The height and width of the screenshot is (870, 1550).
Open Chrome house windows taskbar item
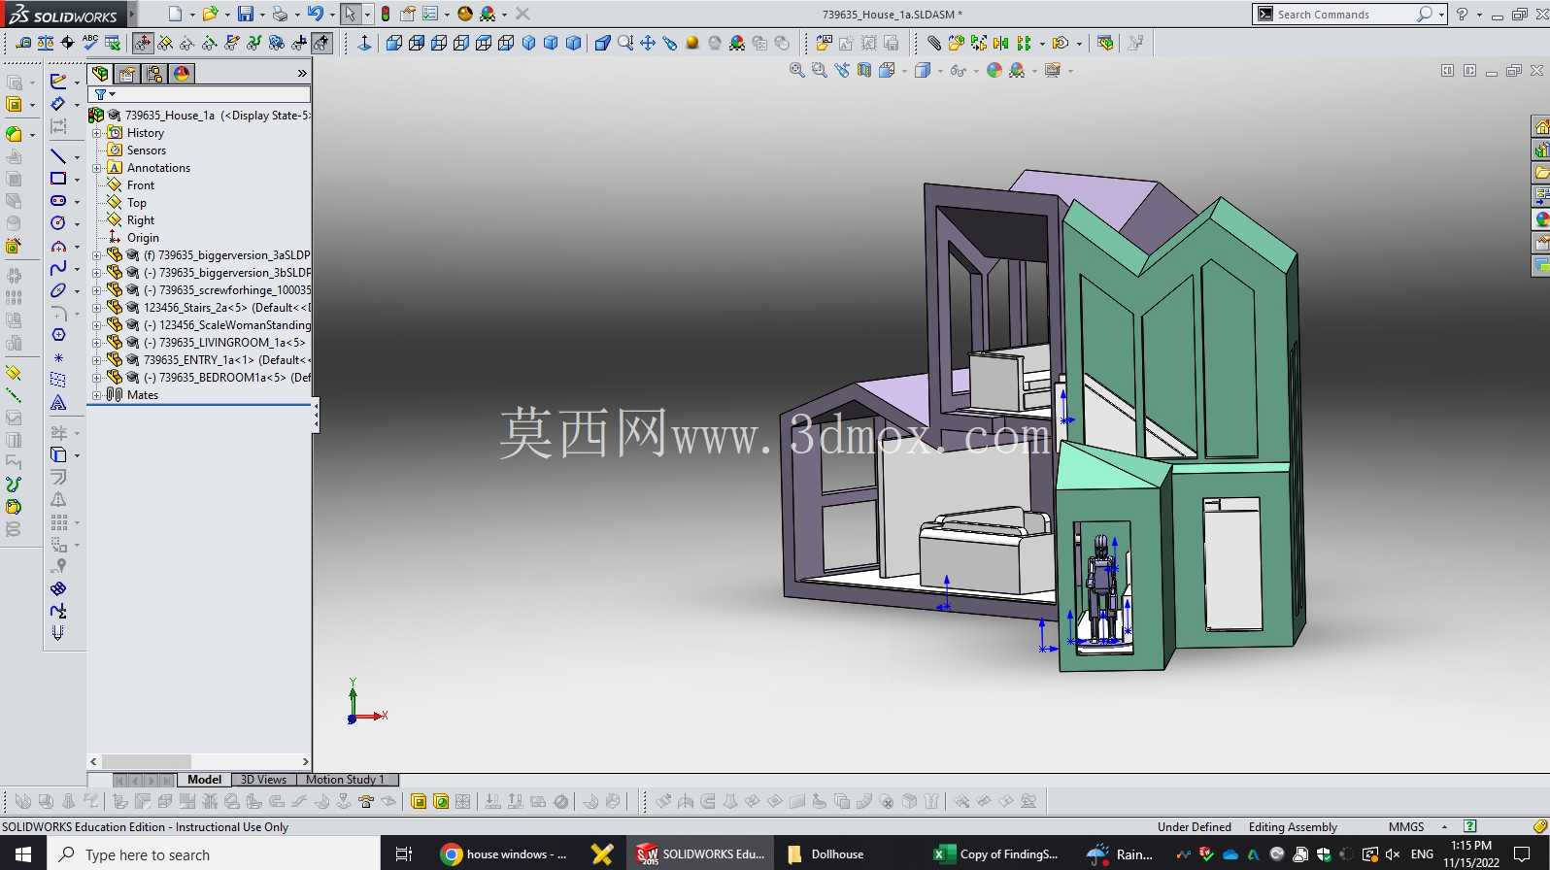[504, 854]
